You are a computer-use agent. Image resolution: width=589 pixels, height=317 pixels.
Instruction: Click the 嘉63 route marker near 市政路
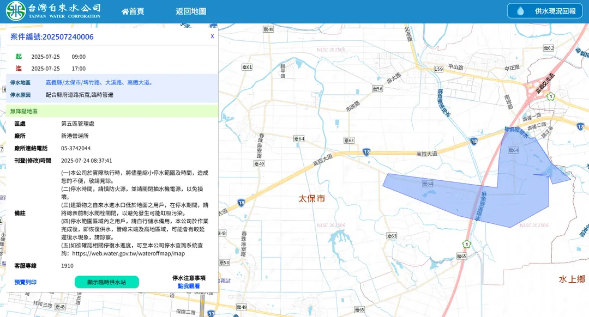[348, 141]
